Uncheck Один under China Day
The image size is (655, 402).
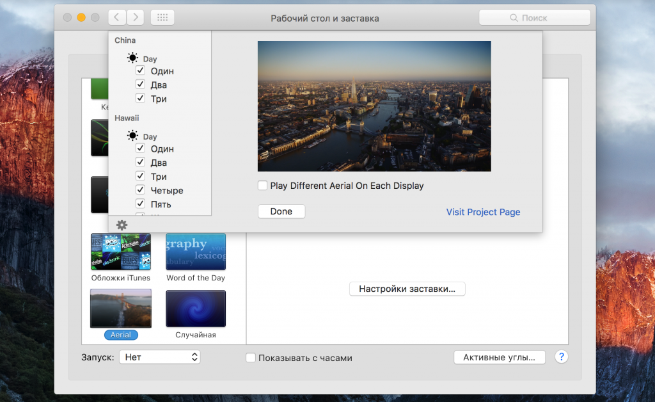click(x=141, y=71)
